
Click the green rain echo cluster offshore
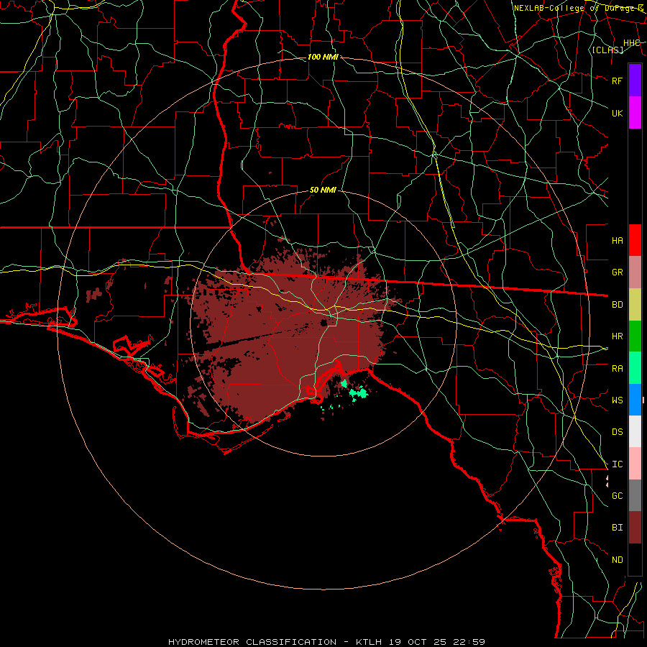(358, 393)
